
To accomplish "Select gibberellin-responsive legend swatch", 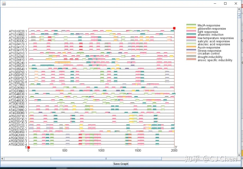I will point(191,28).
